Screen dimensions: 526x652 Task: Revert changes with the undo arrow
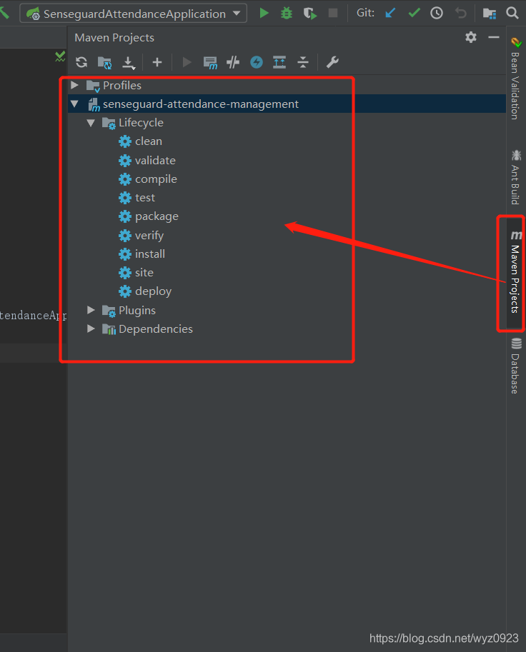(x=461, y=14)
